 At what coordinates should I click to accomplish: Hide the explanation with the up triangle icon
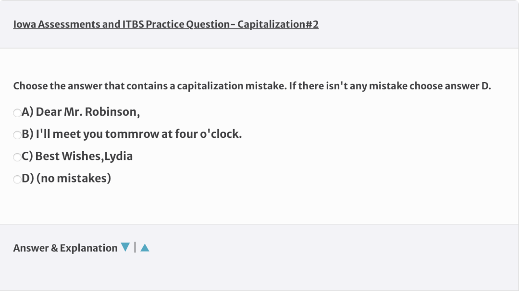coord(145,247)
